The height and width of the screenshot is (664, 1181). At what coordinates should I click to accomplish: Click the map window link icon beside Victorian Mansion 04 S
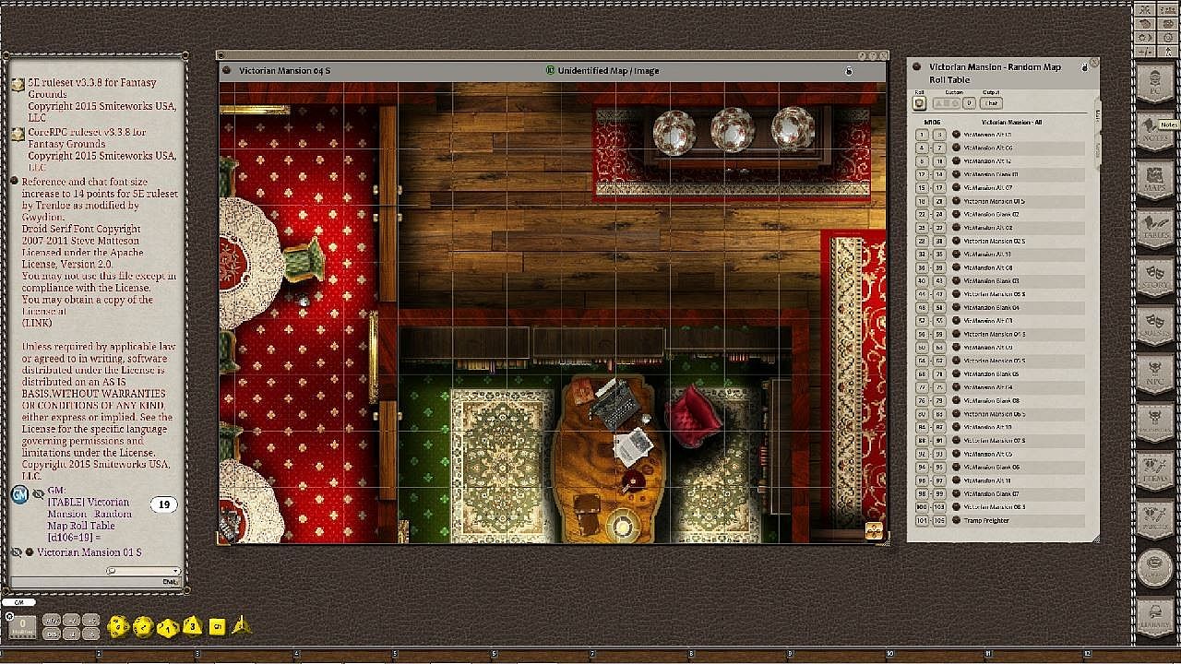[228, 70]
